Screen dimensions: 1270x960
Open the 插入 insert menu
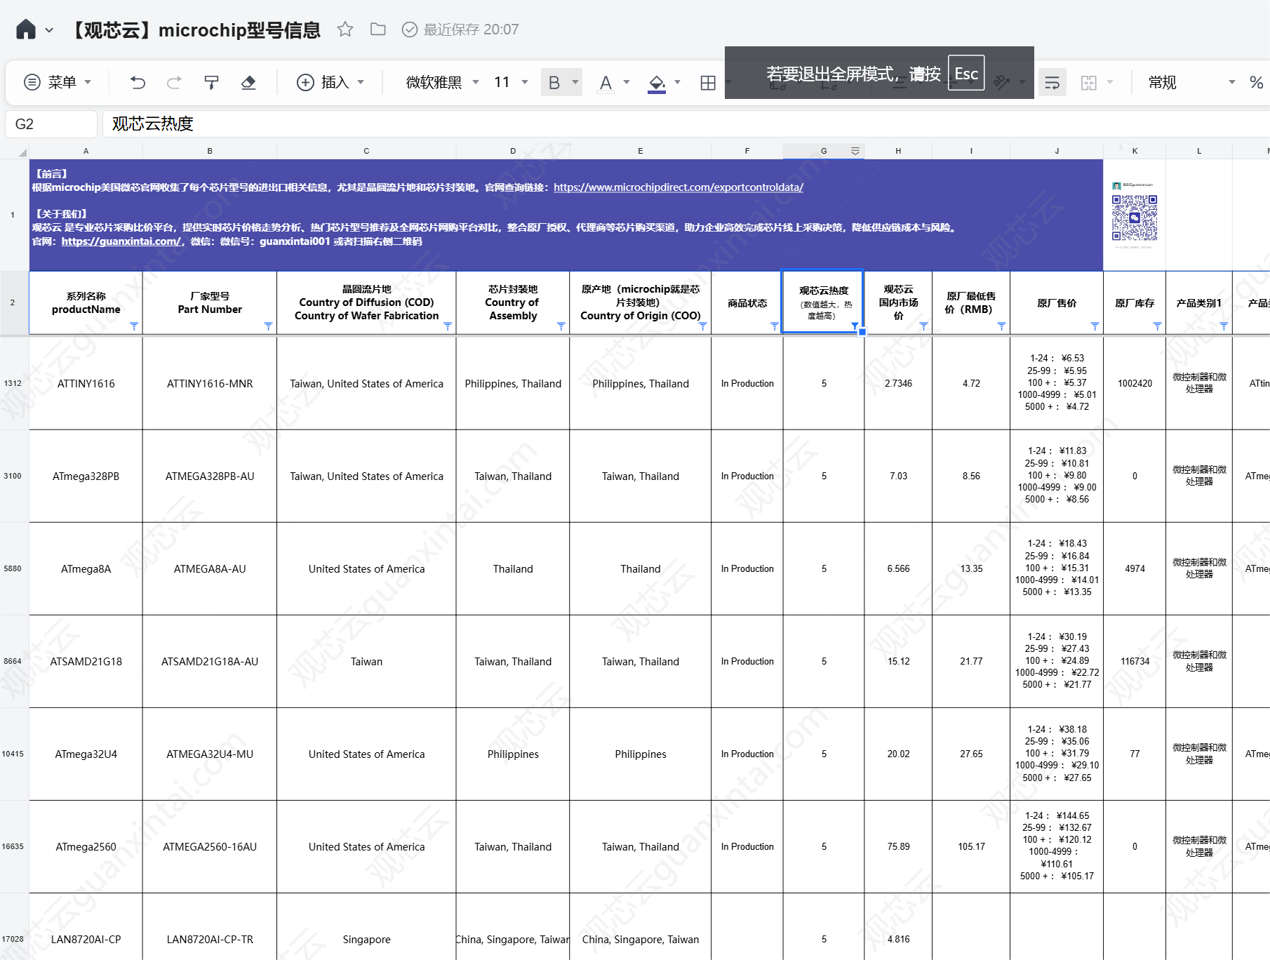coord(330,83)
